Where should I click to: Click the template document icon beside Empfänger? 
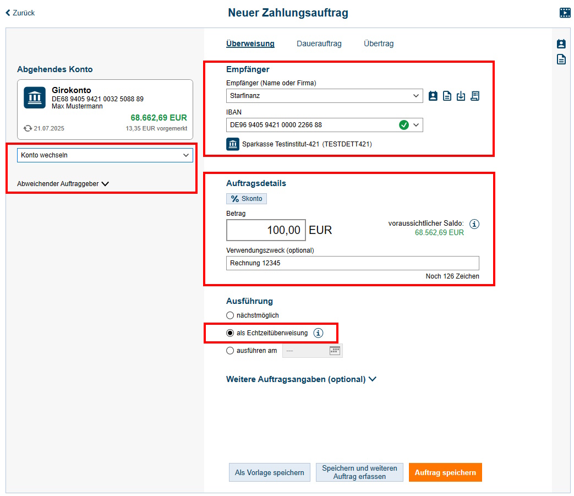click(x=447, y=96)
